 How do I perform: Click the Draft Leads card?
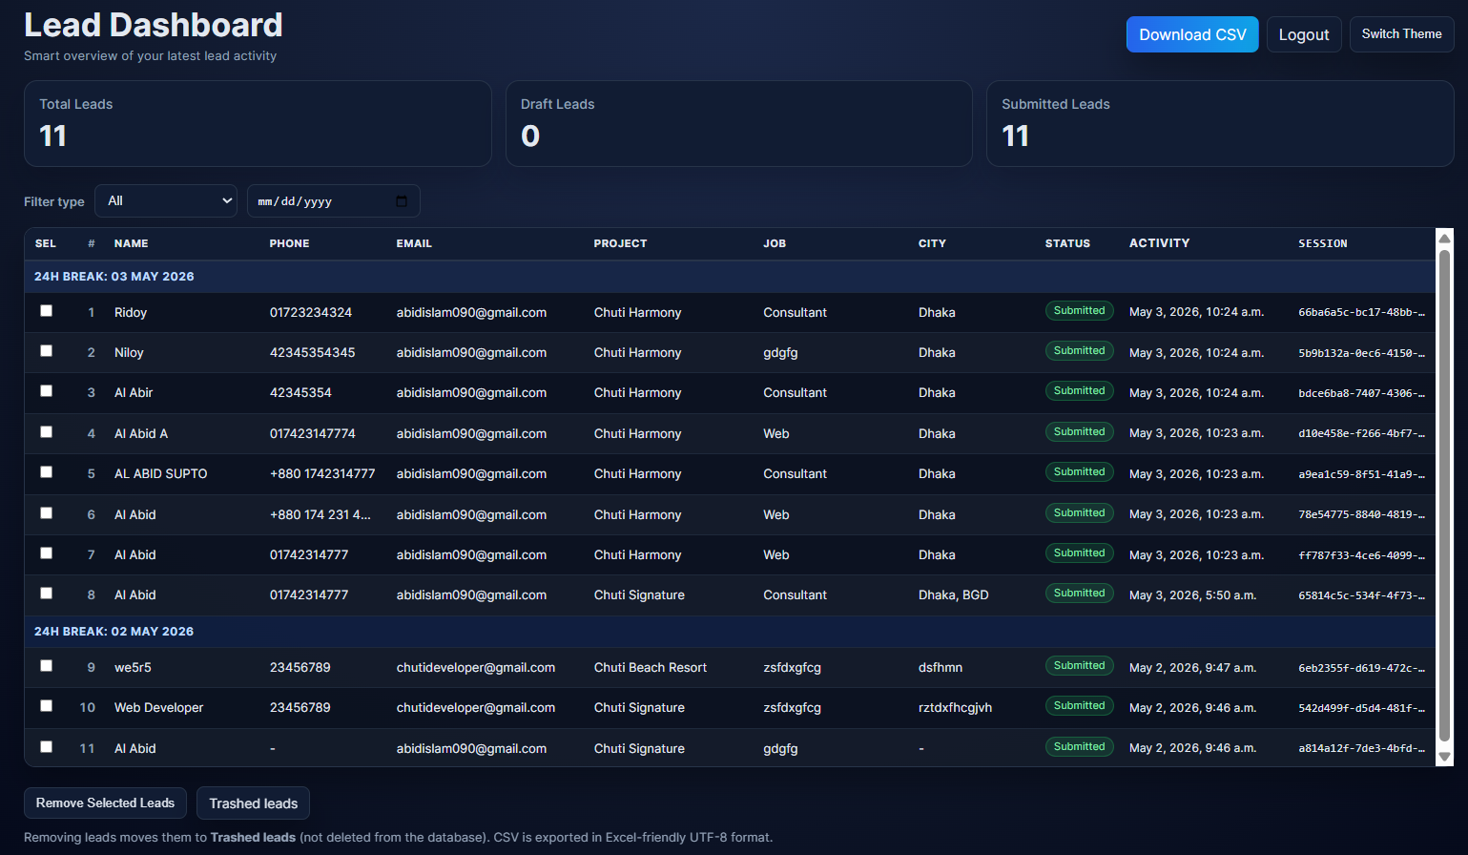[x=739, y=123]
